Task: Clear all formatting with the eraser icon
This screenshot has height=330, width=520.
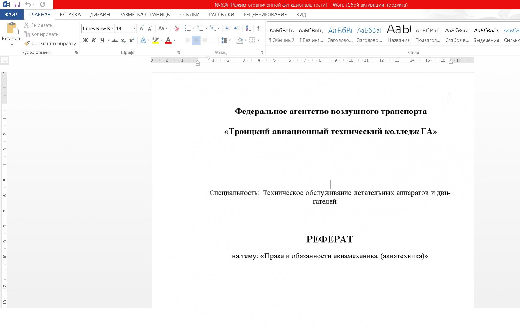Action: pyautogui.click(x=176, y=29)
